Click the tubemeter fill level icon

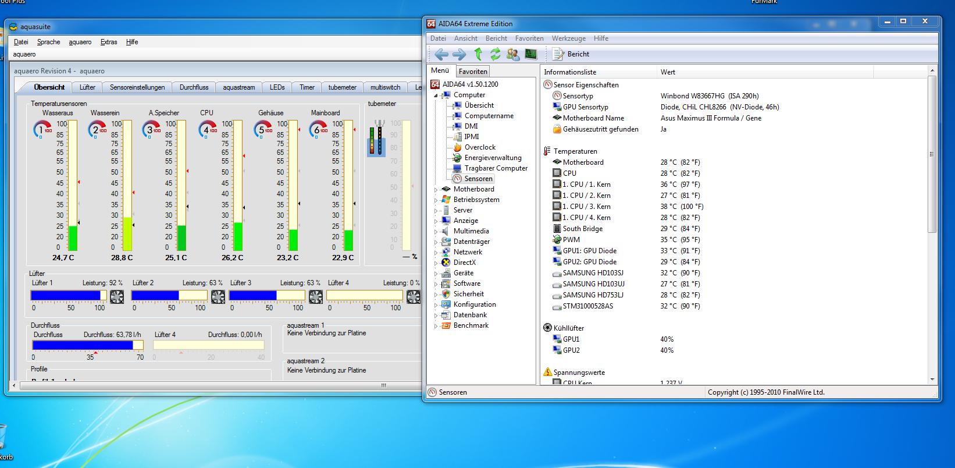point(377,139)
